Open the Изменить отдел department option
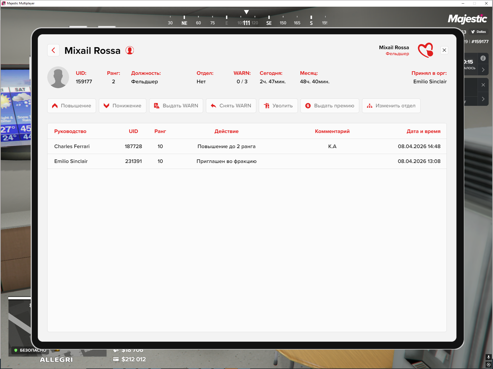This screenshot has width=493, height=369. [x=391, y=106]
